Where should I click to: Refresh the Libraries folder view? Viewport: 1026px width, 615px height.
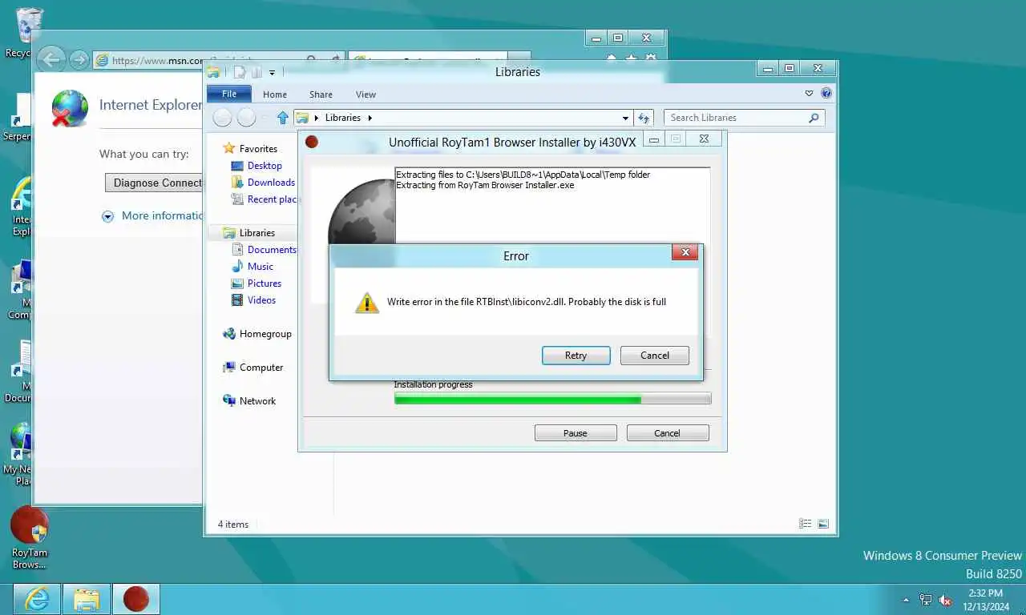[644, 118]
